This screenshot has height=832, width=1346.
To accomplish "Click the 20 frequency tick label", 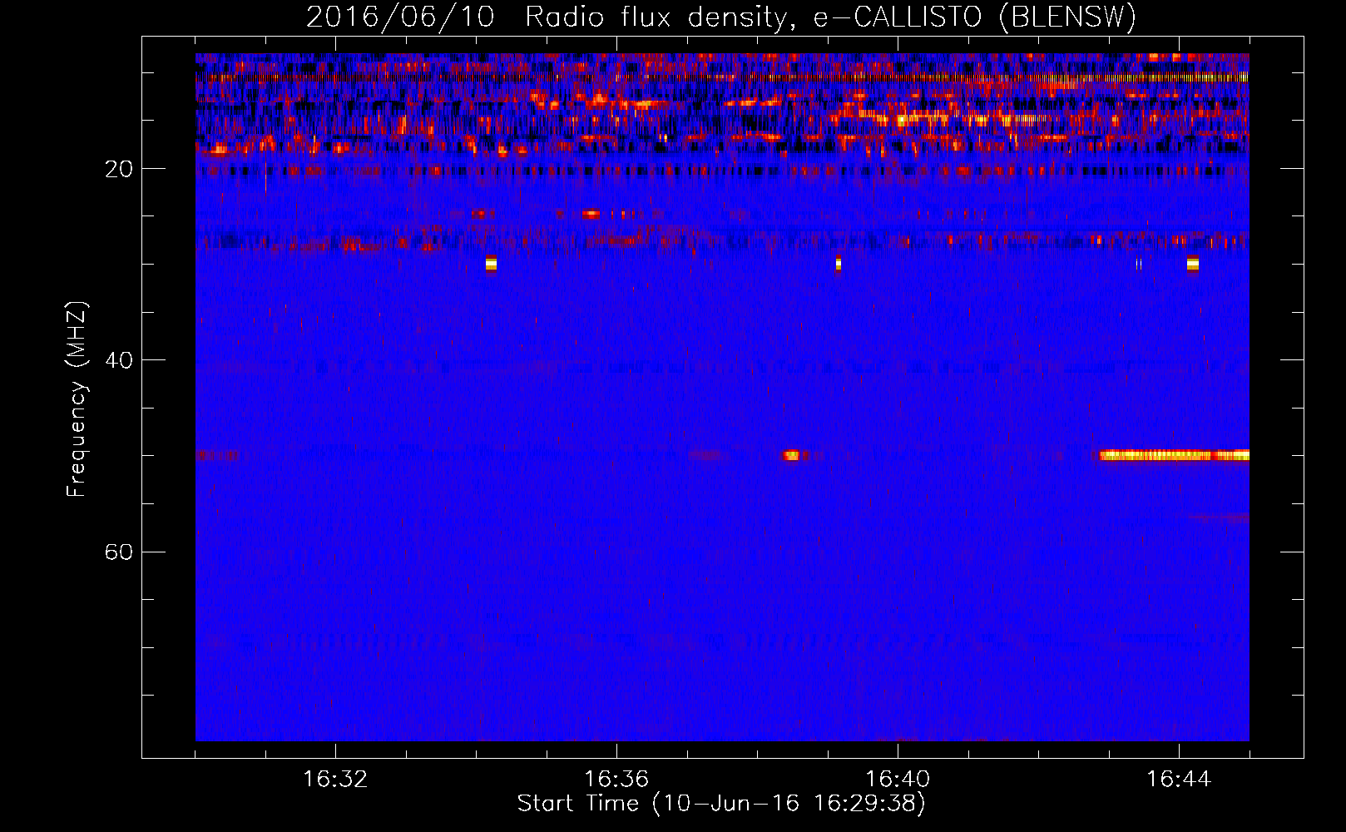I will point(119,169).
